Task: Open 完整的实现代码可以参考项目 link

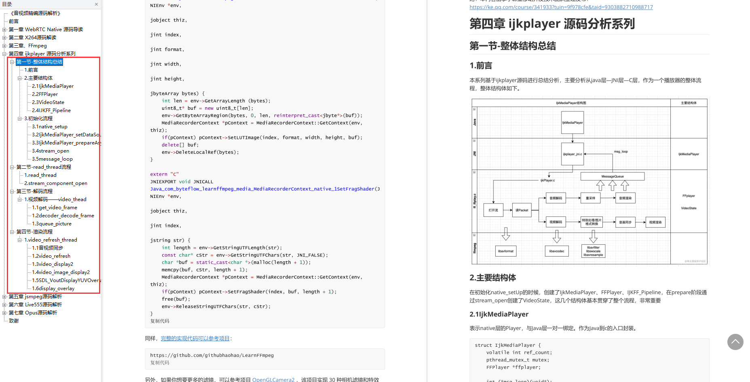Action: pyautogui.click(x=195, y=339)
